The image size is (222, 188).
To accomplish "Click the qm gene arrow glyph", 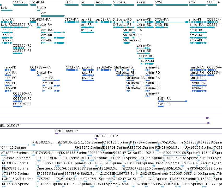I will pyautogui.click(x=53, y=16).
